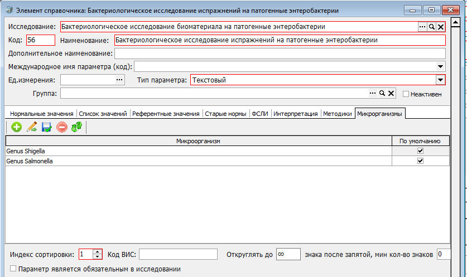
Task: Clear the Исследование field with X icon
Action: pos(440,27)
